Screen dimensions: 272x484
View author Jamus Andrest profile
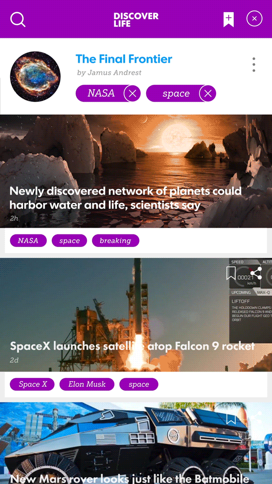pos(109,73)
